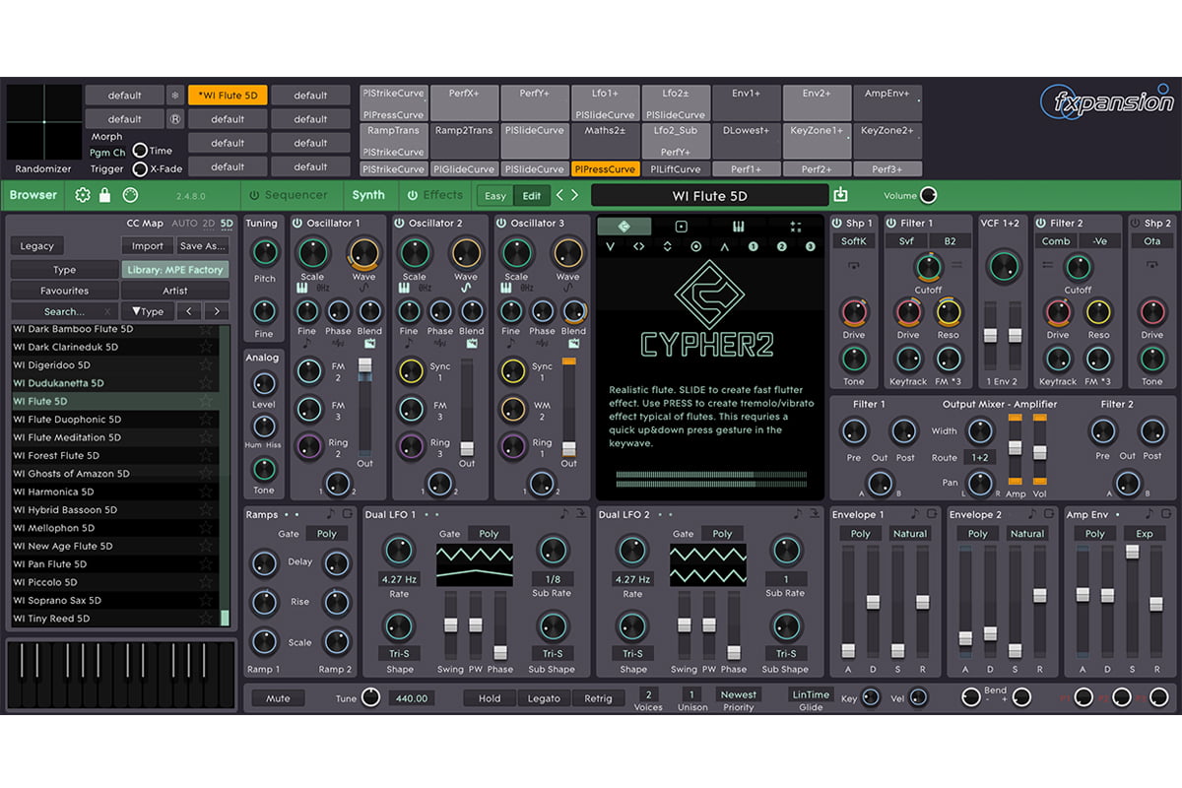Select the AUTO CC Map mode

[x=184, y=224]
